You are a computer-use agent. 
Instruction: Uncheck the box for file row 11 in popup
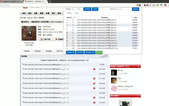point(67,46)
